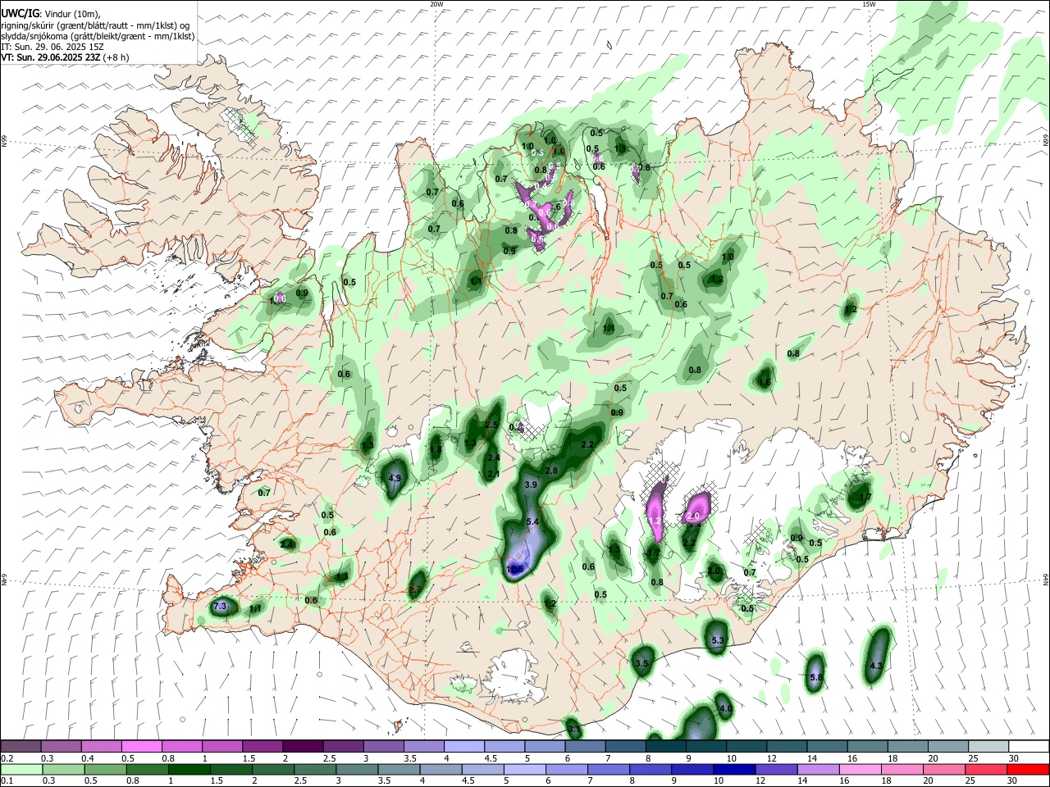Click the first snow legend swatch between 0.2 and 0.3
The height and width of the screenshot is (787, 1050).
(x=21, y=746)
